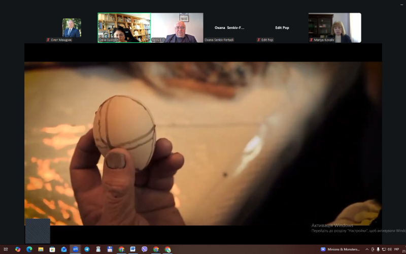This screenshot has height=254, width=406.
Task: Switch to the Microsoft Word taskbar icon
Action: [133, 249]
